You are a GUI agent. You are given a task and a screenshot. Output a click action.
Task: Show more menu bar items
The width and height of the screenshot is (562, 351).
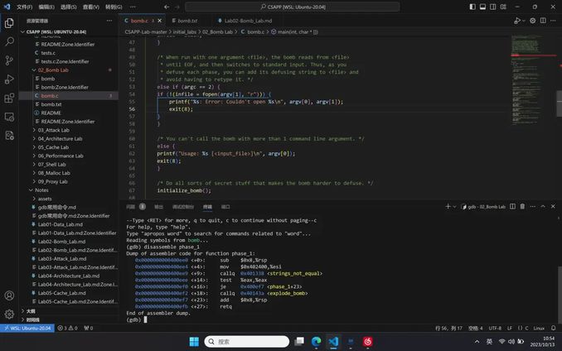click(x=133, y=7)
